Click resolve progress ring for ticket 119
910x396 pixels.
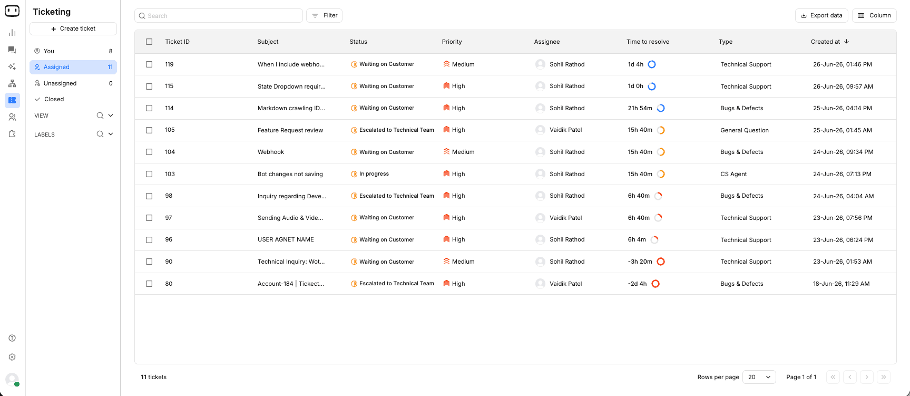click(x=652, y=64)
